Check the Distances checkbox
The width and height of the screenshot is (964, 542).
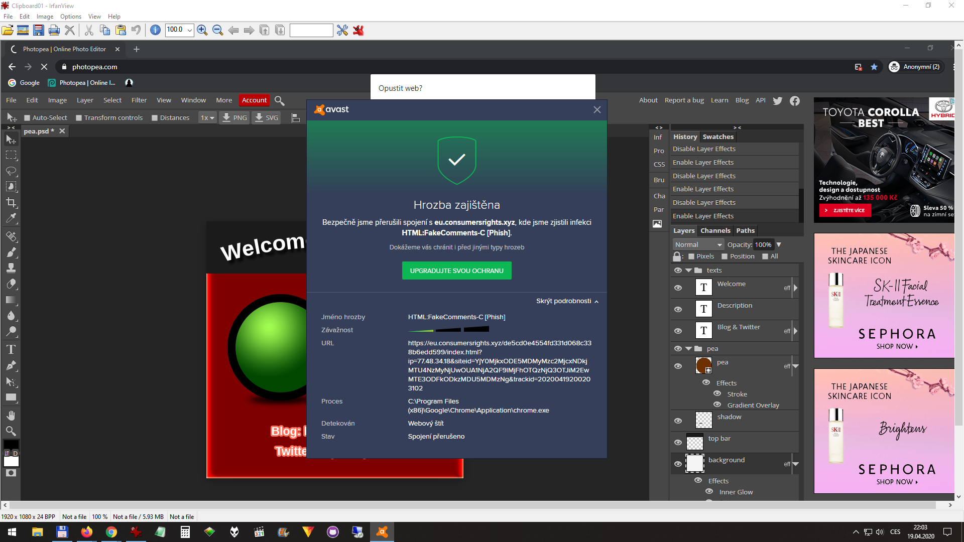pos(155,117)
